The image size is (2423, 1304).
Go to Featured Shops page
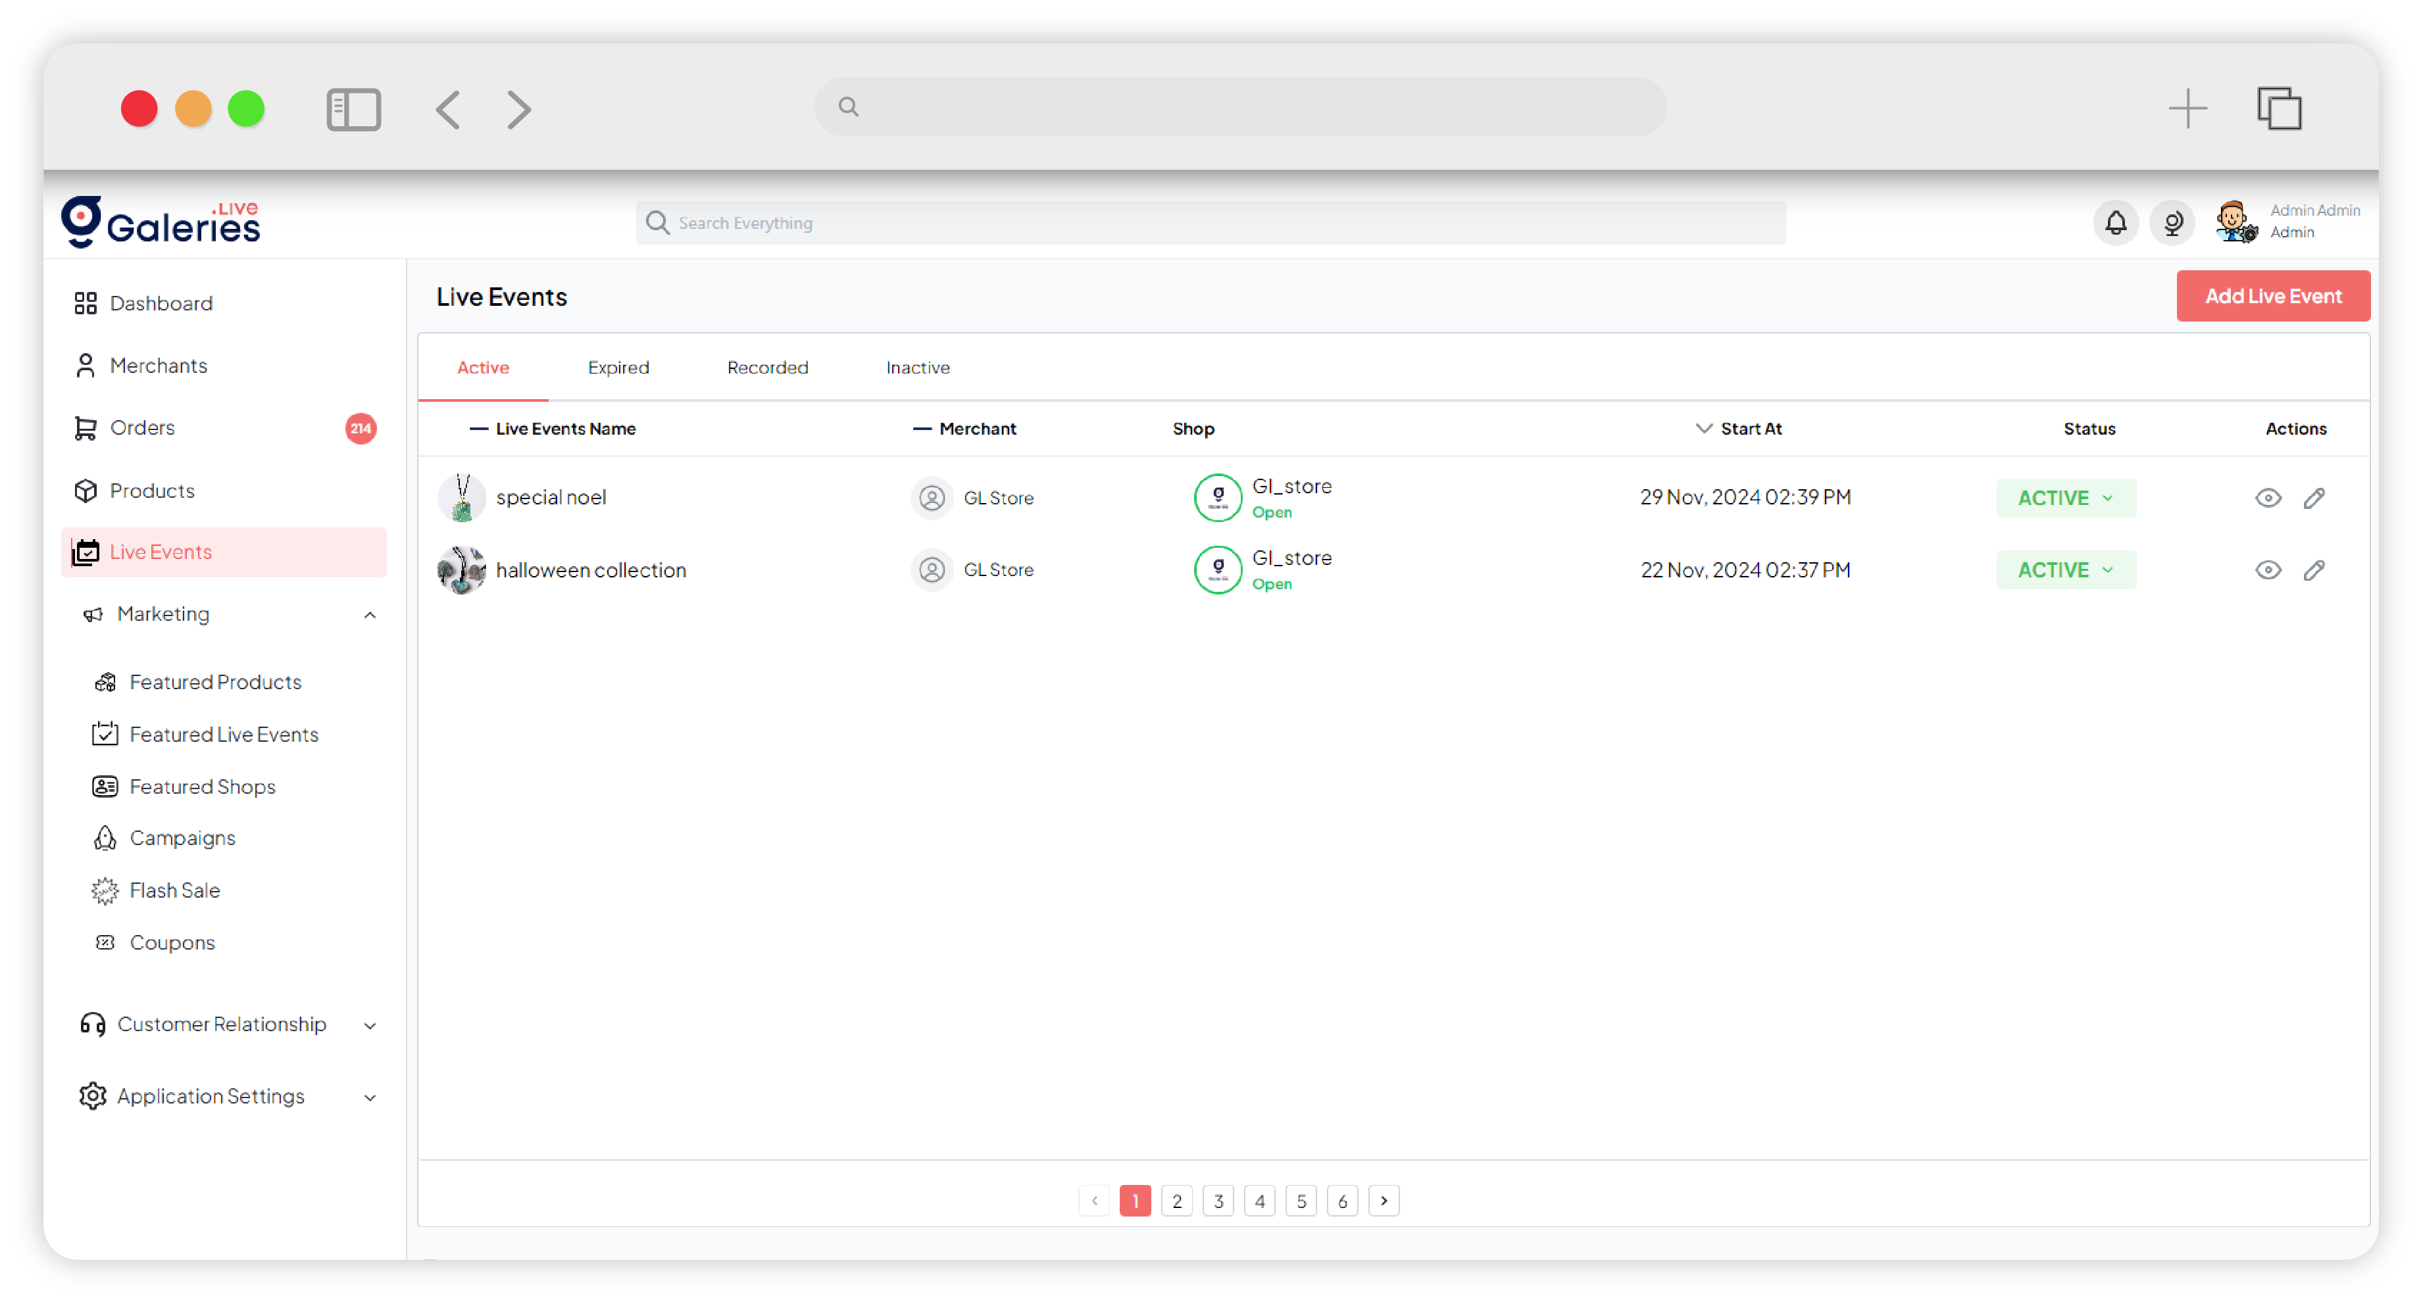(x=201, y=786)
